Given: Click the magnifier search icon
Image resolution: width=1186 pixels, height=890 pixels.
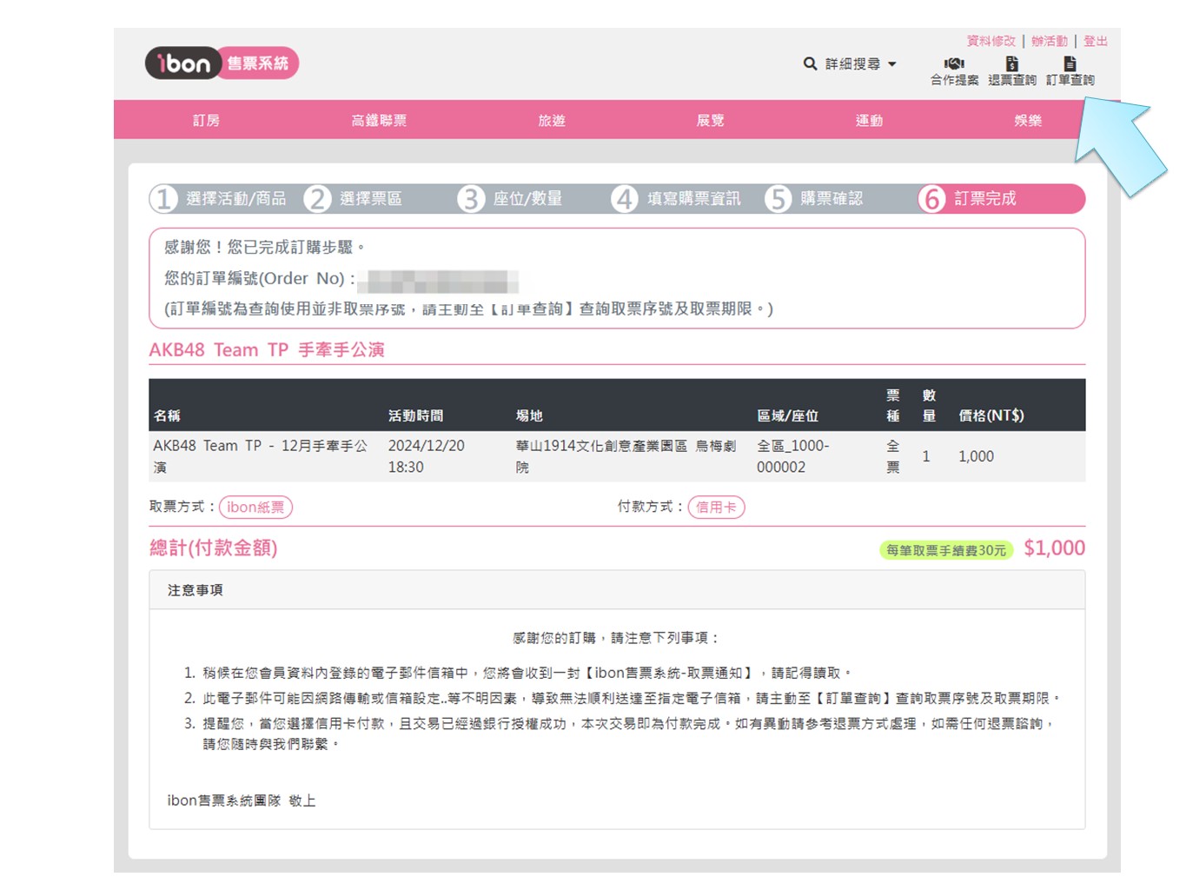Looking at the screenshot, I should tap(810, 63).
